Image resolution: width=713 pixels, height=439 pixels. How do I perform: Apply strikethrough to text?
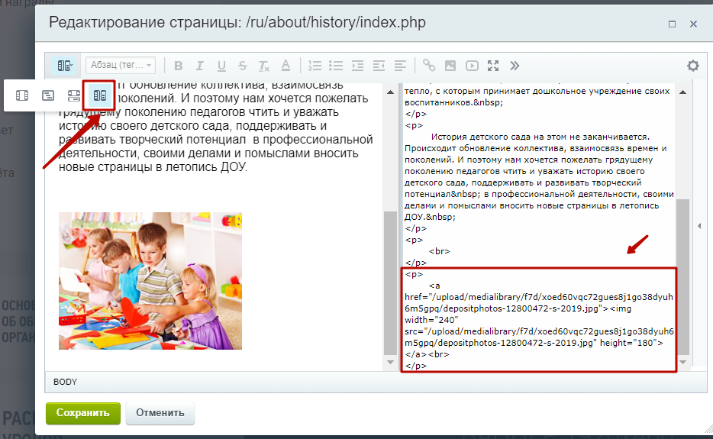pyautogui.click(x=243, y=66)
